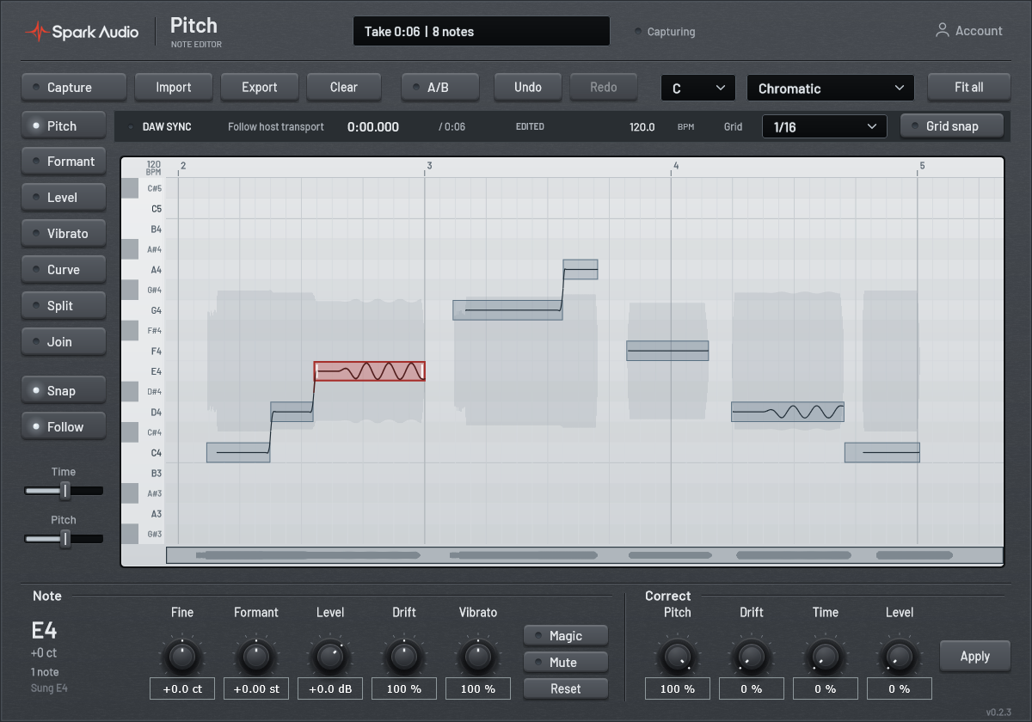Screen dimensions: 1032x722
Task: Click the Reset button
Action: click(566, 688)
